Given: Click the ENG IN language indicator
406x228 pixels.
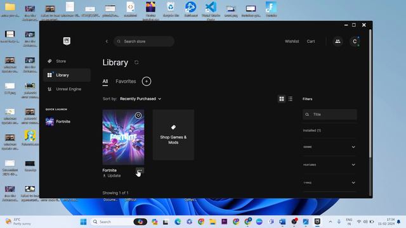Looking at the screenshot, I should click(x=349, y=222).
